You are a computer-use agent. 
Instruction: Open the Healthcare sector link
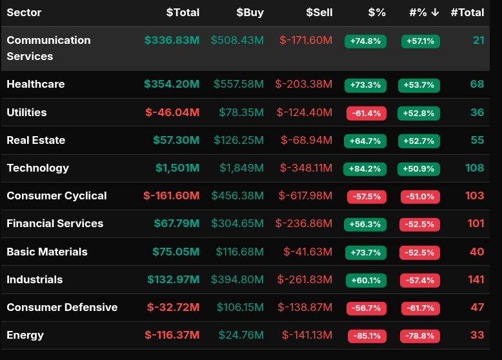[35, 85]
